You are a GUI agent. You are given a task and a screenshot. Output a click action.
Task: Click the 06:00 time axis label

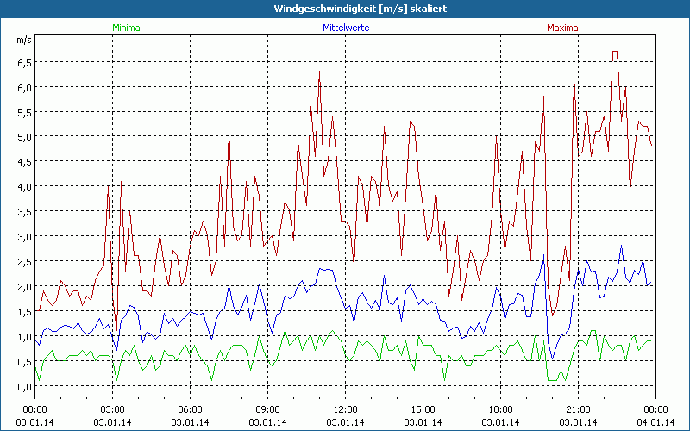point(191,409)
